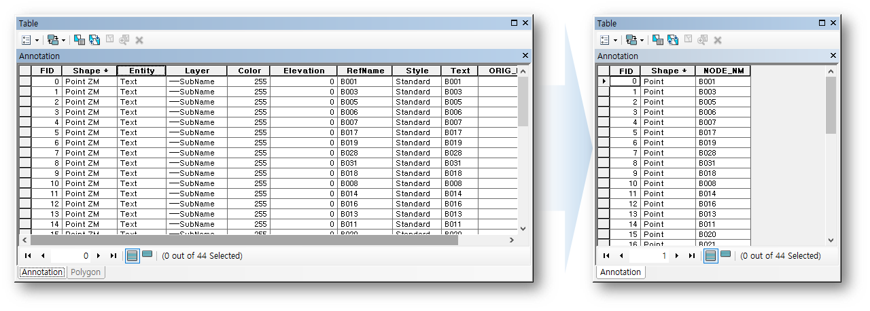Viewport: 870px width, 311px height.
Task: Click Color column header in left table
Action: (249, 71)
